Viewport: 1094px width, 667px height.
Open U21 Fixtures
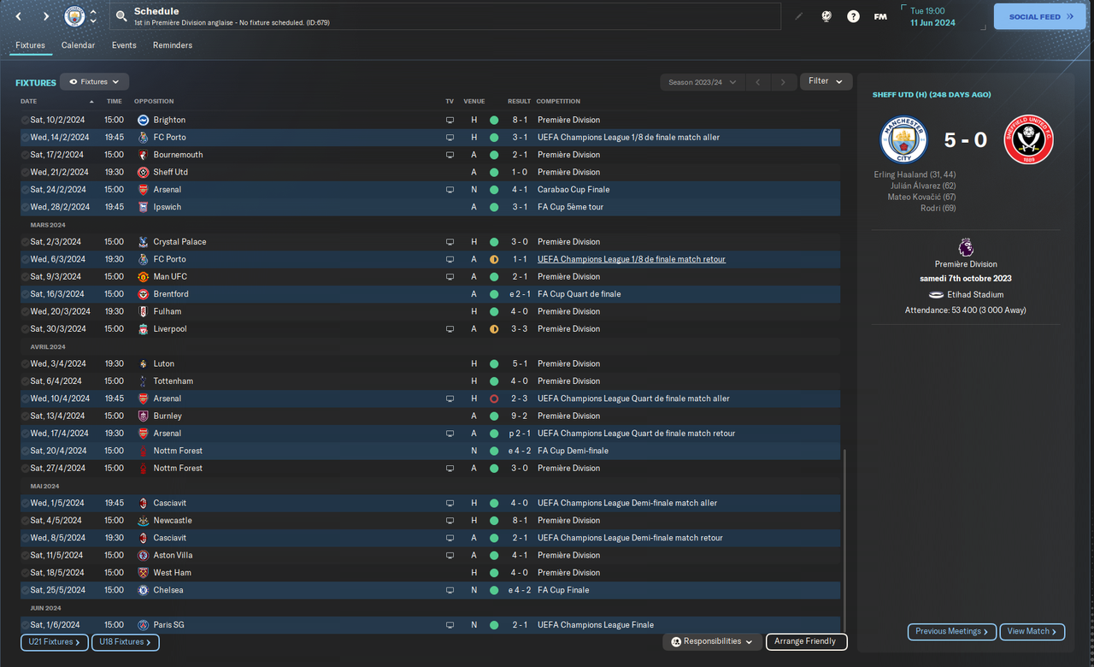[x=55, y=642]
